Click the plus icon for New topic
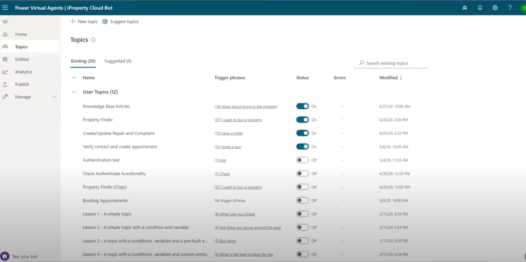The image size is (526, 262). [x=73, y=22]
